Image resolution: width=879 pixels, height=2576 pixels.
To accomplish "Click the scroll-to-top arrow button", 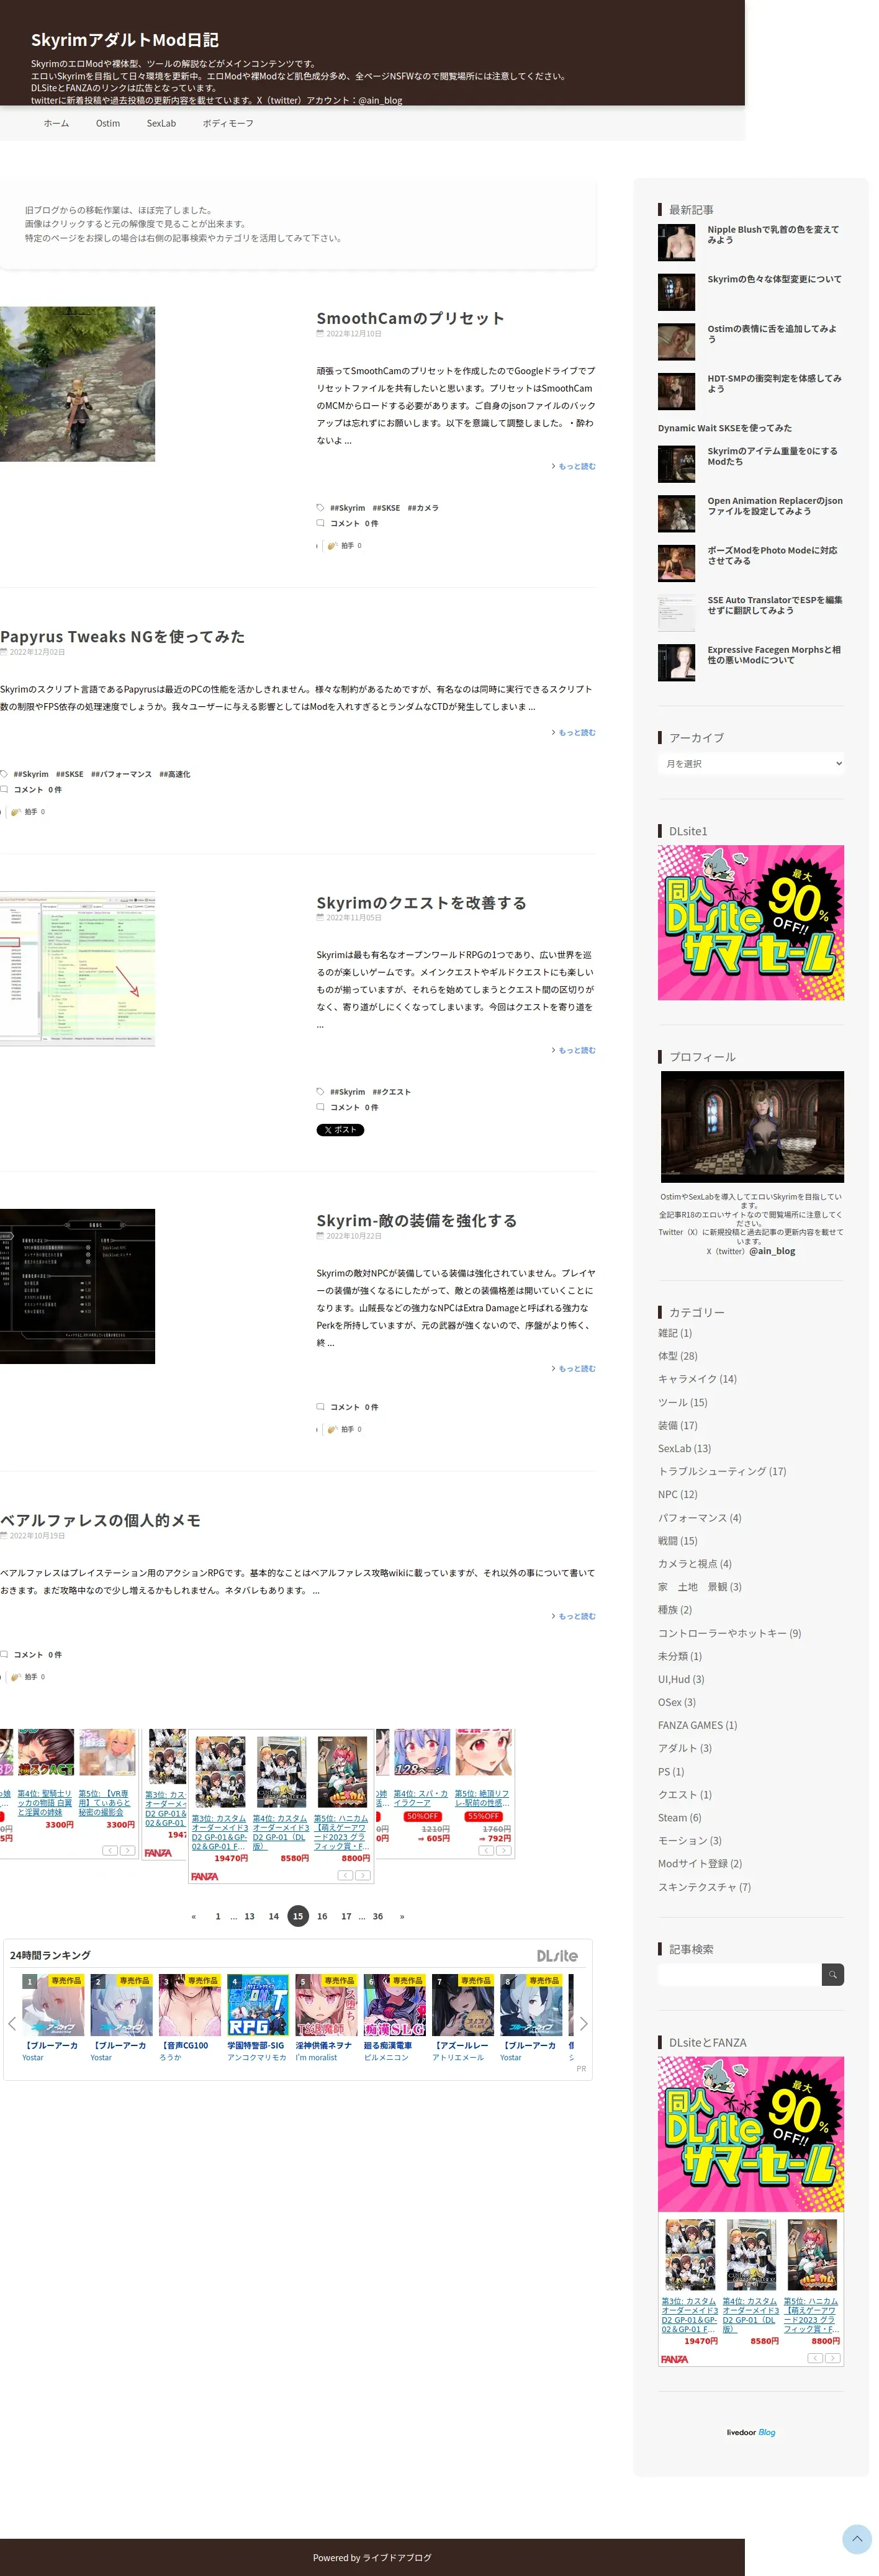I will pos(856,2539).
